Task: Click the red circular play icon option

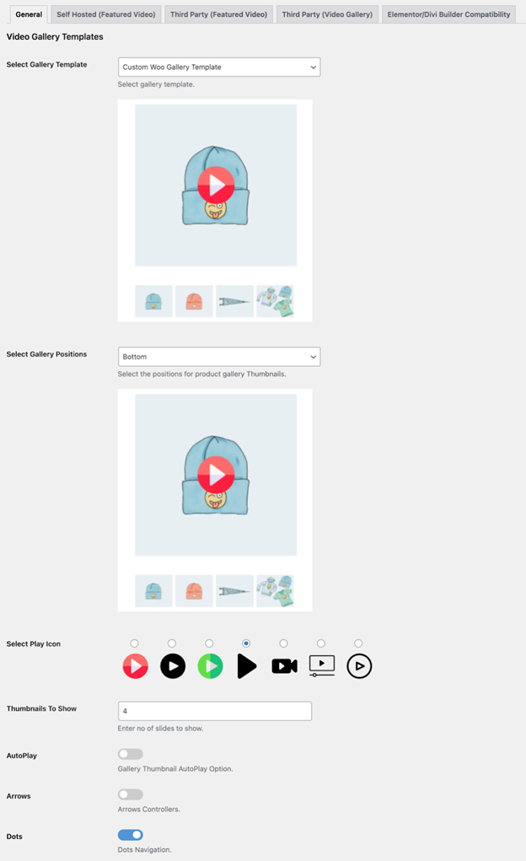Action: tap(136, 666)
